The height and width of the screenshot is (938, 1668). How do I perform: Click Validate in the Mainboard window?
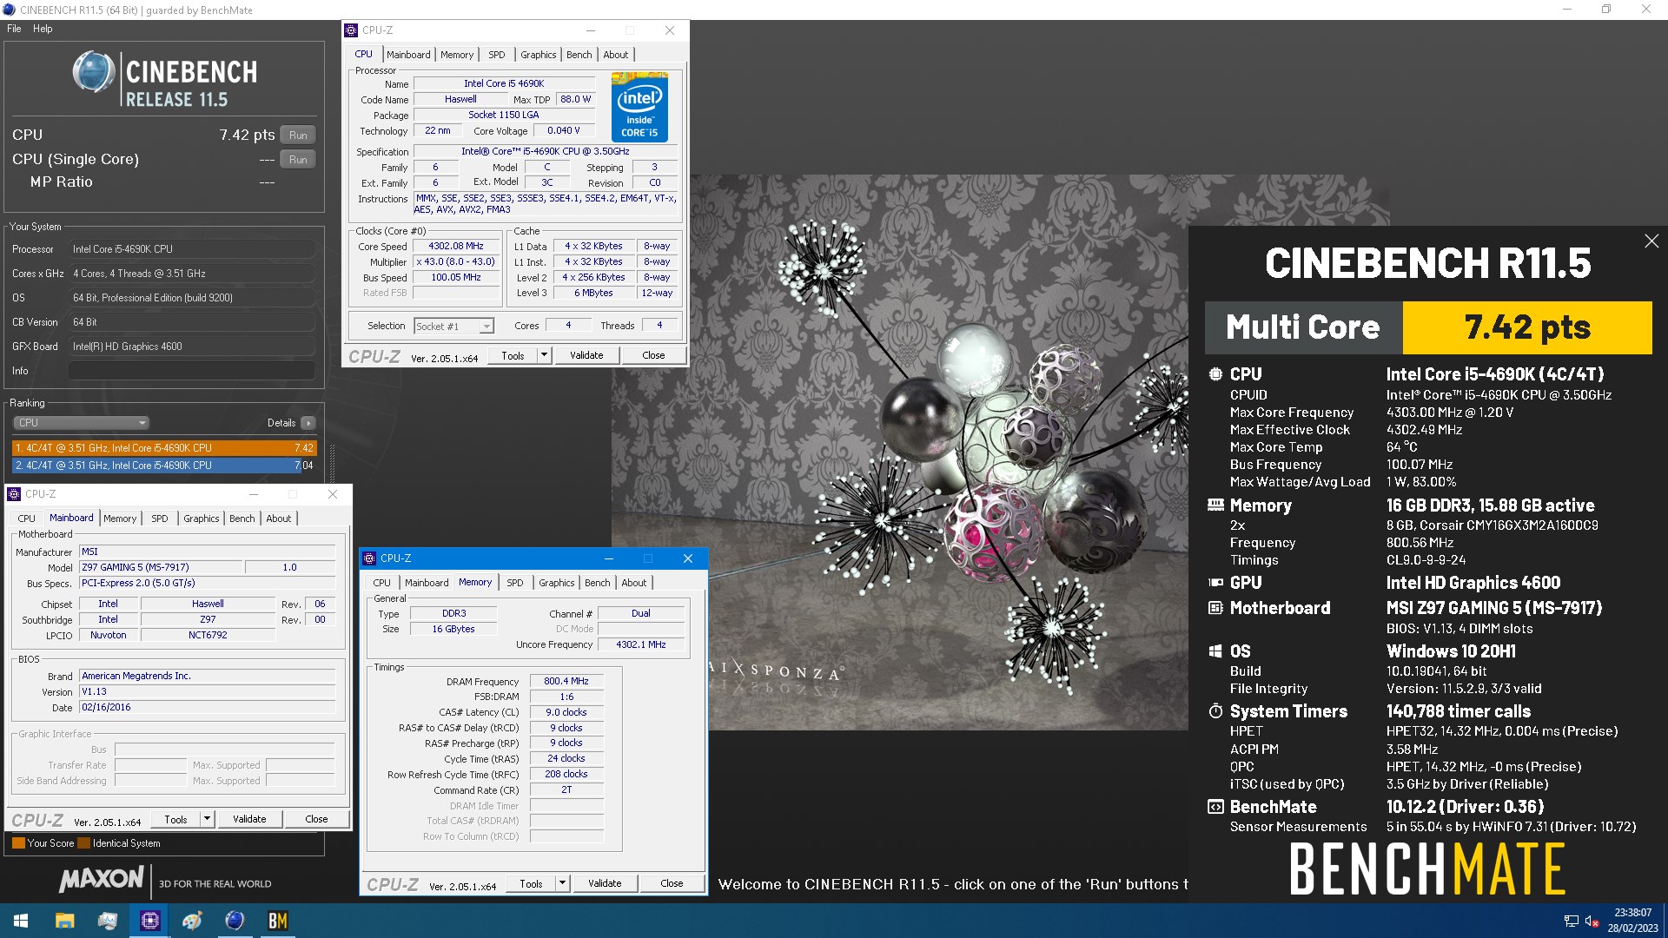click(x=249, y=819)
